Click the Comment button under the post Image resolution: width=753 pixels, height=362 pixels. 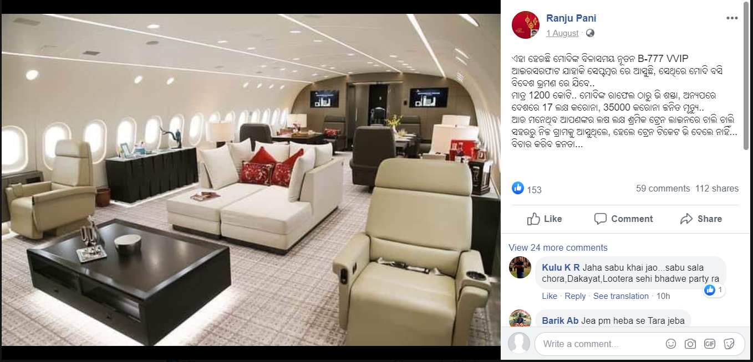[x=623, y=219]
